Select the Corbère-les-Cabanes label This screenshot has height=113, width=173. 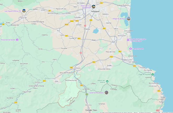coord(38,22)
